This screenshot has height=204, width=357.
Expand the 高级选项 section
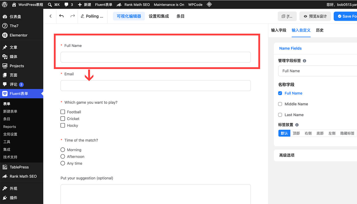tap(315, 155)
